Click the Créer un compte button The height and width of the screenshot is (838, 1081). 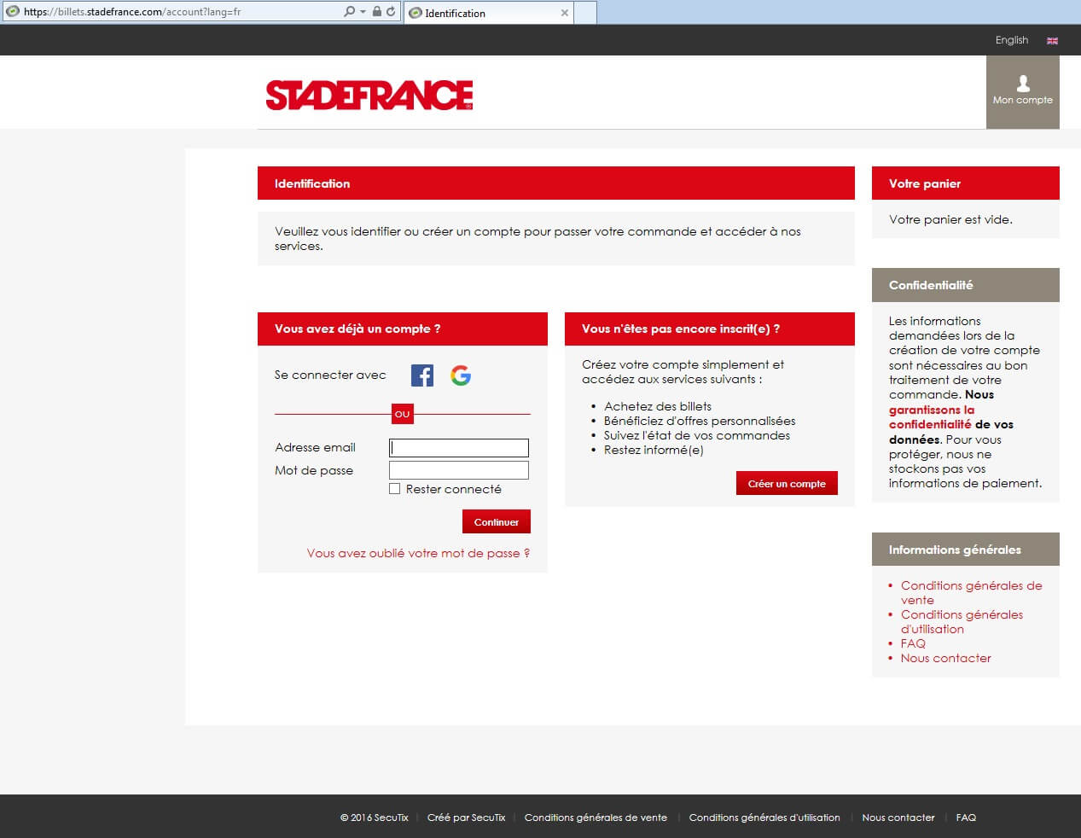pos(787,483)
